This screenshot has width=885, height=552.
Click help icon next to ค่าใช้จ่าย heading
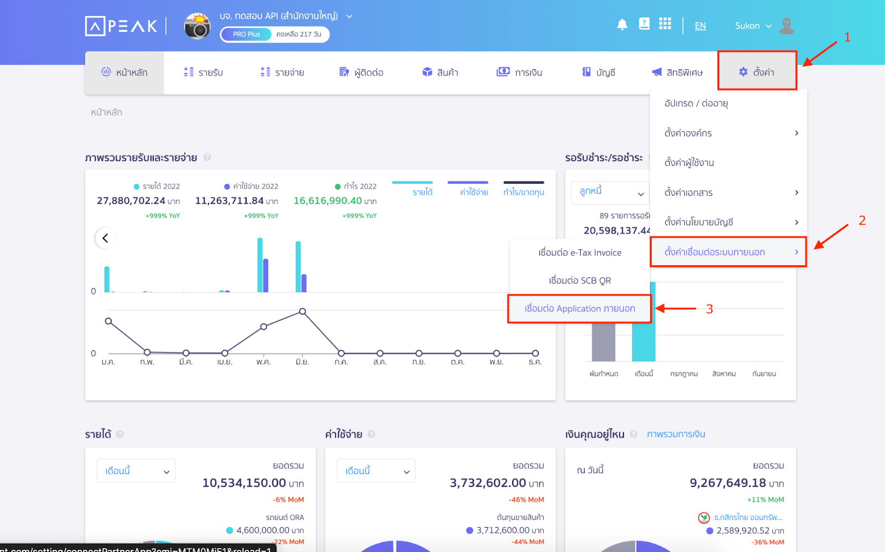point(371,434)
